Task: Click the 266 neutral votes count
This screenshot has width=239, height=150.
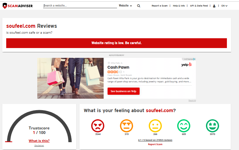Action: point(155,134)
